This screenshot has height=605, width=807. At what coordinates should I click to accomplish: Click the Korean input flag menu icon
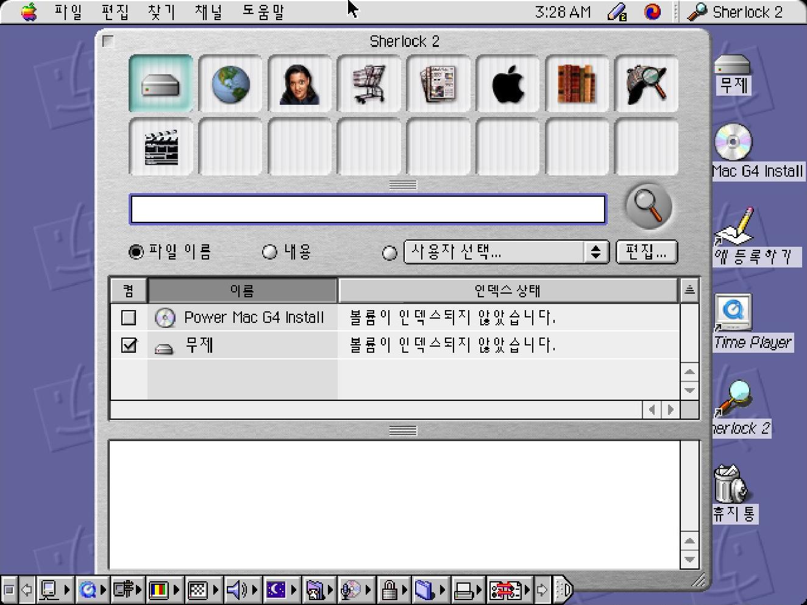653,12
